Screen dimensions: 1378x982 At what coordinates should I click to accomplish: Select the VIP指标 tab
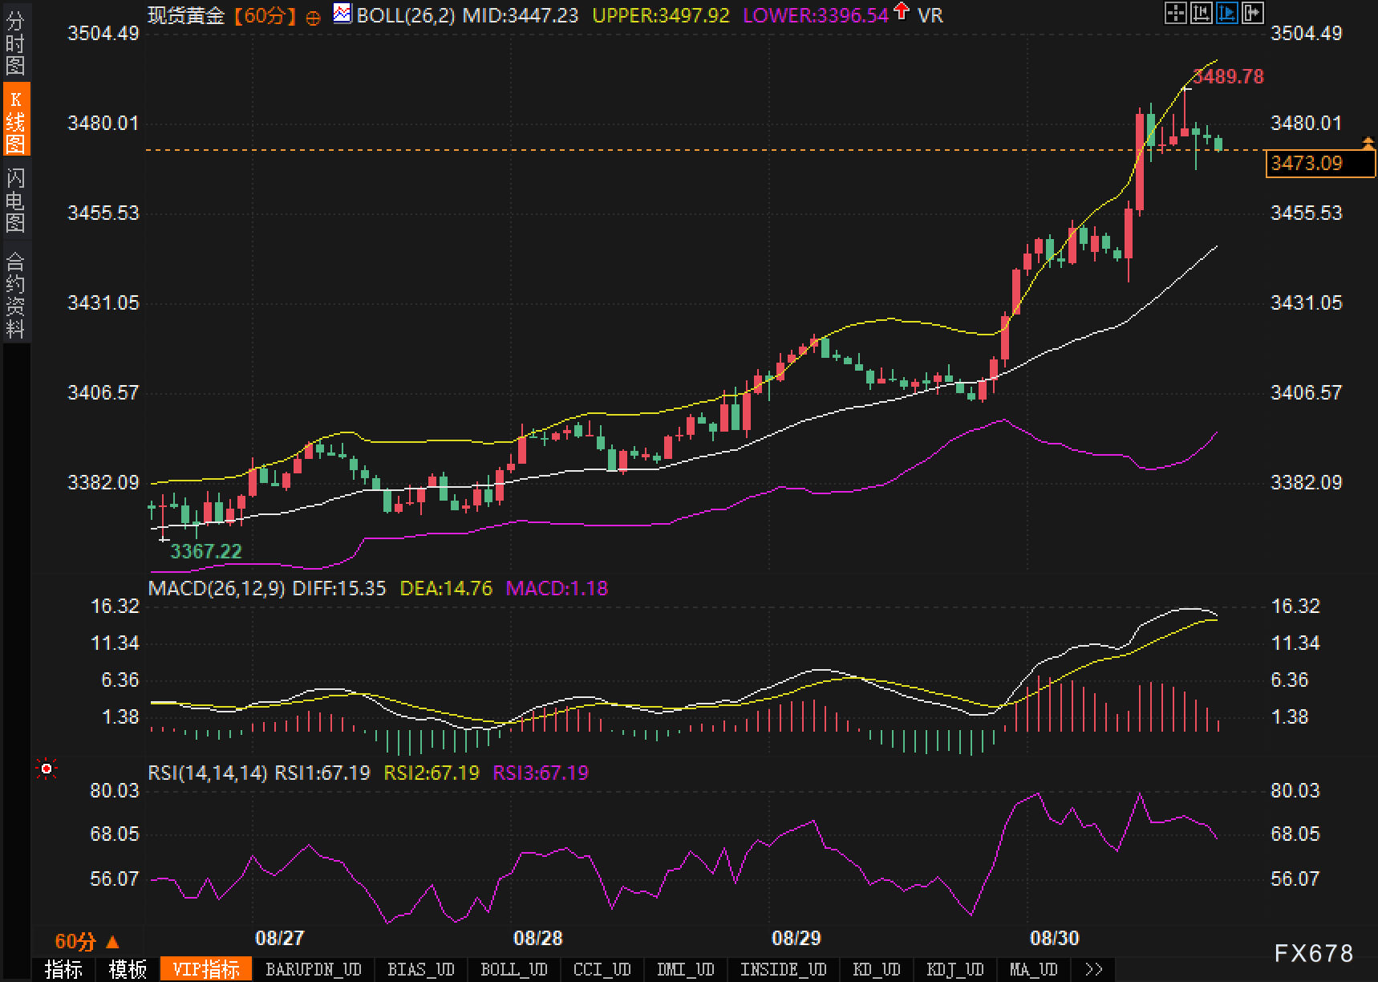[206, 969]
